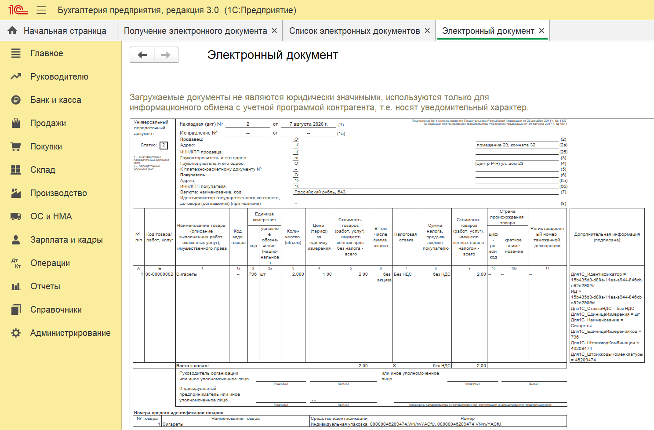Close the Список электронных документов tab

[427, 31]
